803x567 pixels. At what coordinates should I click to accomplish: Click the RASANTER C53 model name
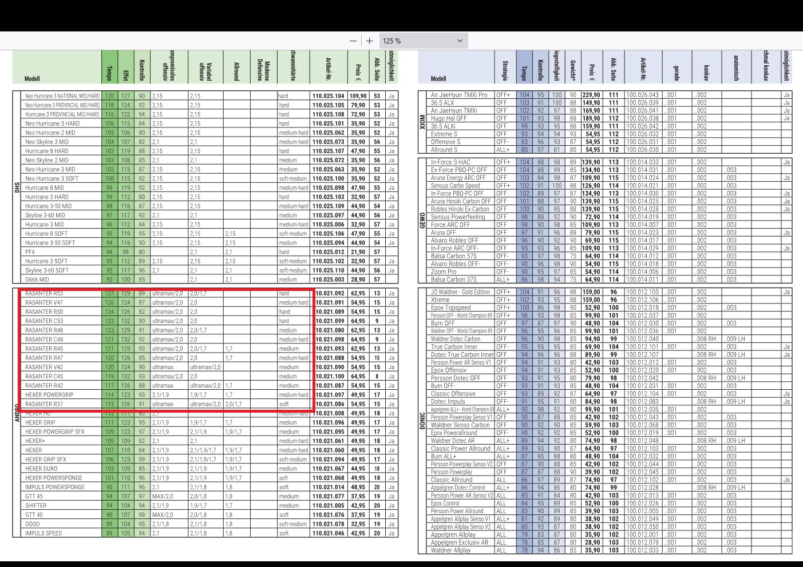coord(44,321)
